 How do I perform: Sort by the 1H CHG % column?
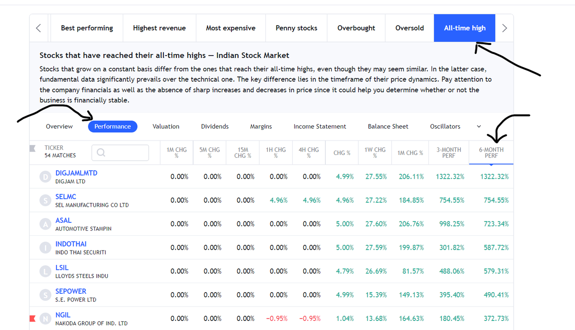[x=276, y=153]
